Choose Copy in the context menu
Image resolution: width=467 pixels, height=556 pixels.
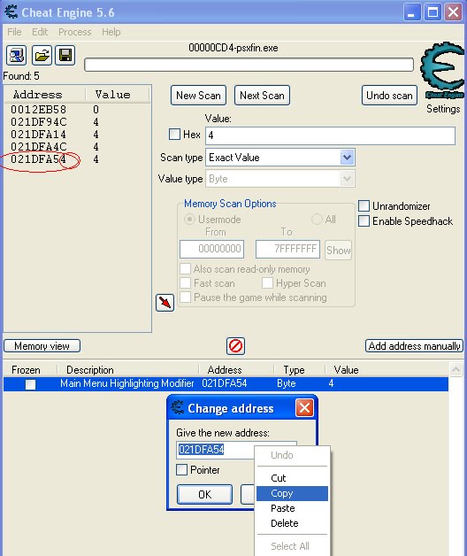292,493
